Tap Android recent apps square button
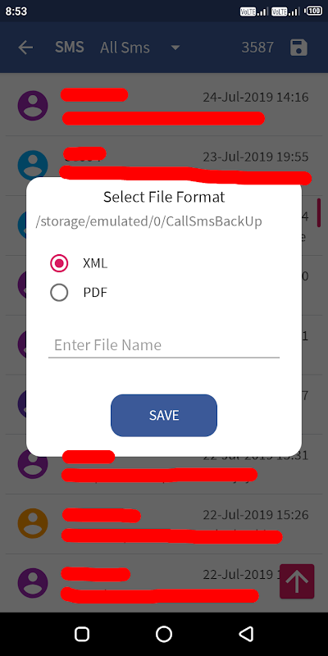328x656 pixels. [x=82, y=634]
